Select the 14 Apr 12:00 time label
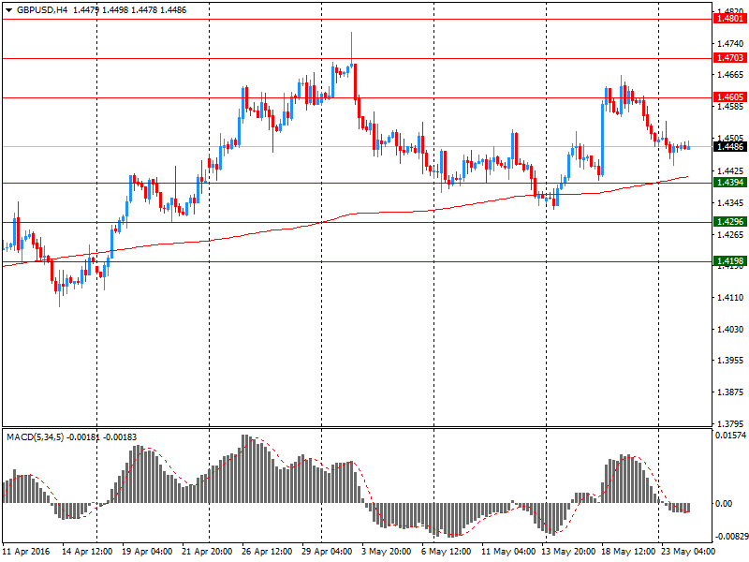This screenshot has width=749, height=562. point(87,552)
